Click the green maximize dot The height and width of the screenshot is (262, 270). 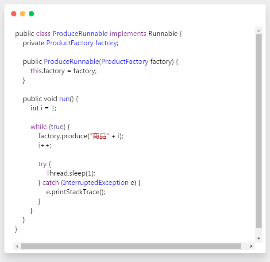(31, 14)
